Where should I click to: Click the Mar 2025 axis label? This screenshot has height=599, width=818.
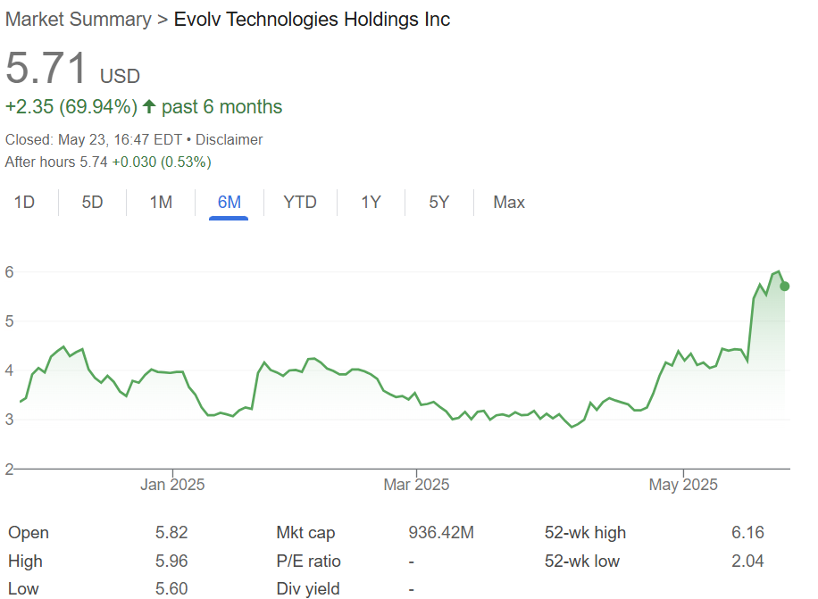416,485
